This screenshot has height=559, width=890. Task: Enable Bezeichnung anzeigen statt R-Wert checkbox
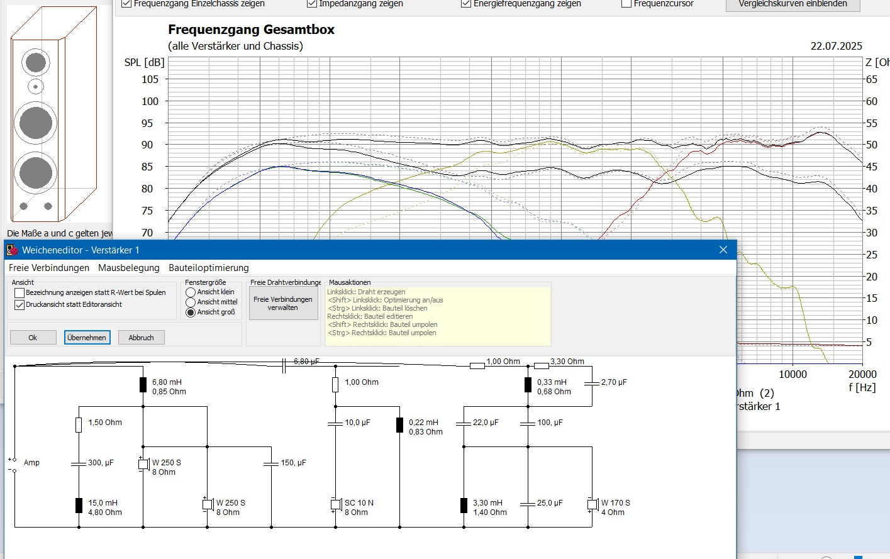pyautogui.click(x=19, y=292)
